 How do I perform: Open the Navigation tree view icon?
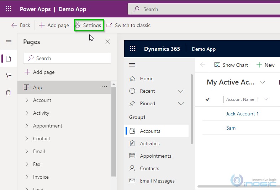pos(9,76)
